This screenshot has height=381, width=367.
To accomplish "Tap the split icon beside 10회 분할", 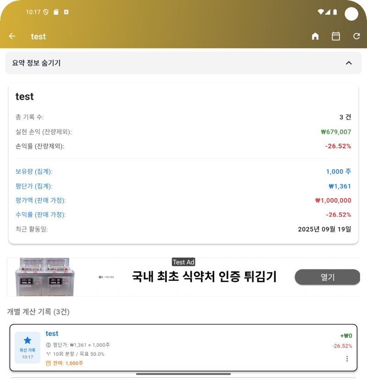I will point(49,354).
